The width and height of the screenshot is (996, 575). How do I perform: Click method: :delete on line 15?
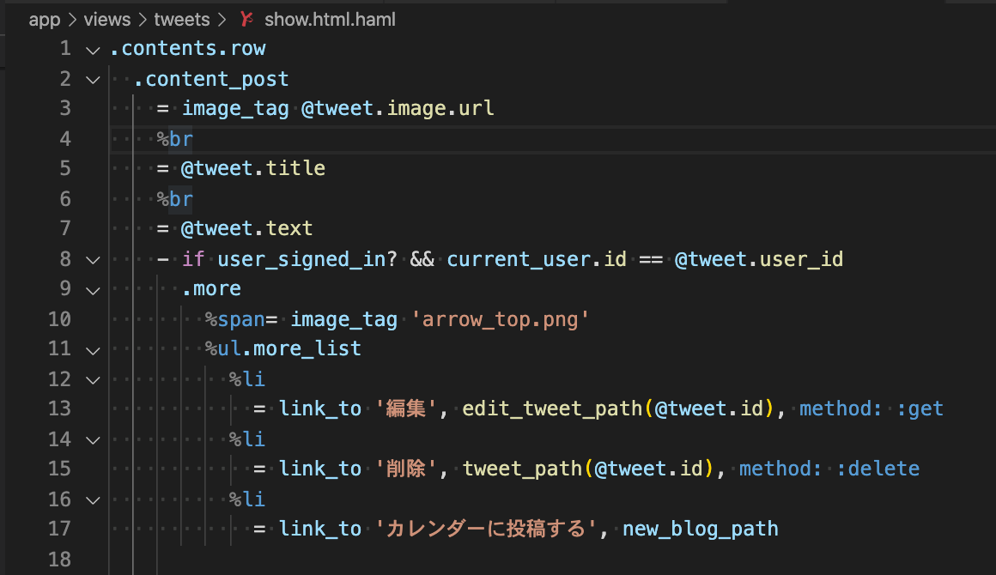(829, 469)
